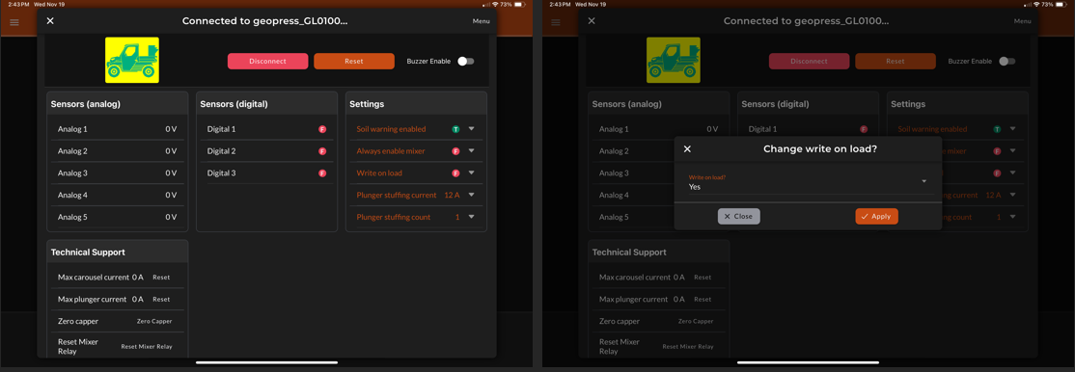Expand Soil warning enabled setting dropdown arrow
1075x372 pixels.
(x=472, y=129)
